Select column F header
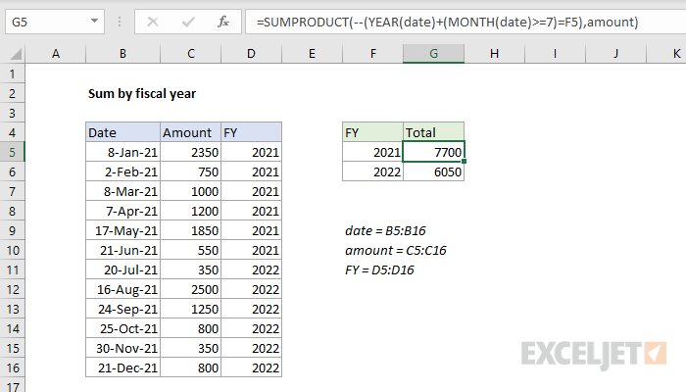686x392 pixels. click(372, 54)
